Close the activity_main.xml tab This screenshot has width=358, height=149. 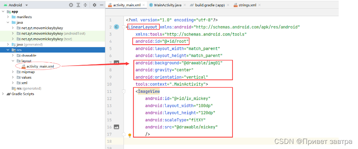(144, 5)
